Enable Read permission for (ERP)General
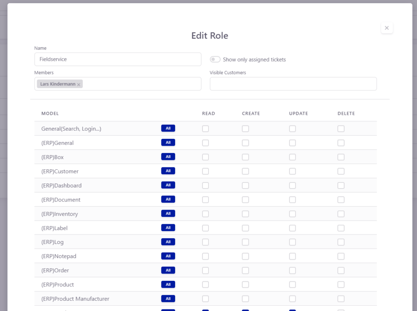Image resolution: width=417 pixels, height=311 pixels. (x=205, y=143)
